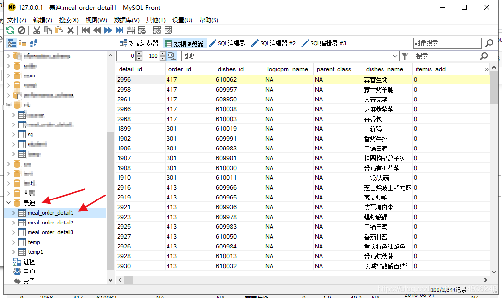Click the delete record X icon
502x298 pixels.
71,30
